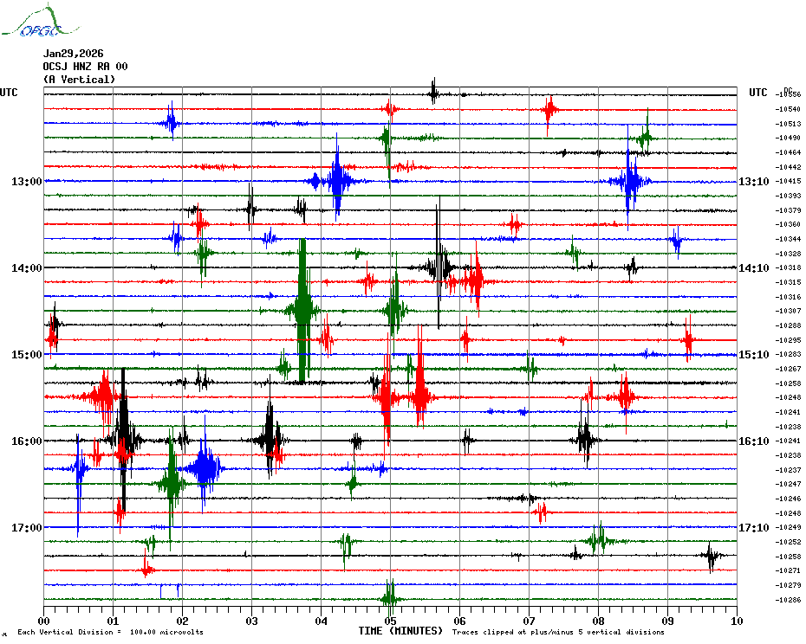Select the 13:10 time label on right axis
The height and width of the screenshot is (644, 806).
[754, 182]
